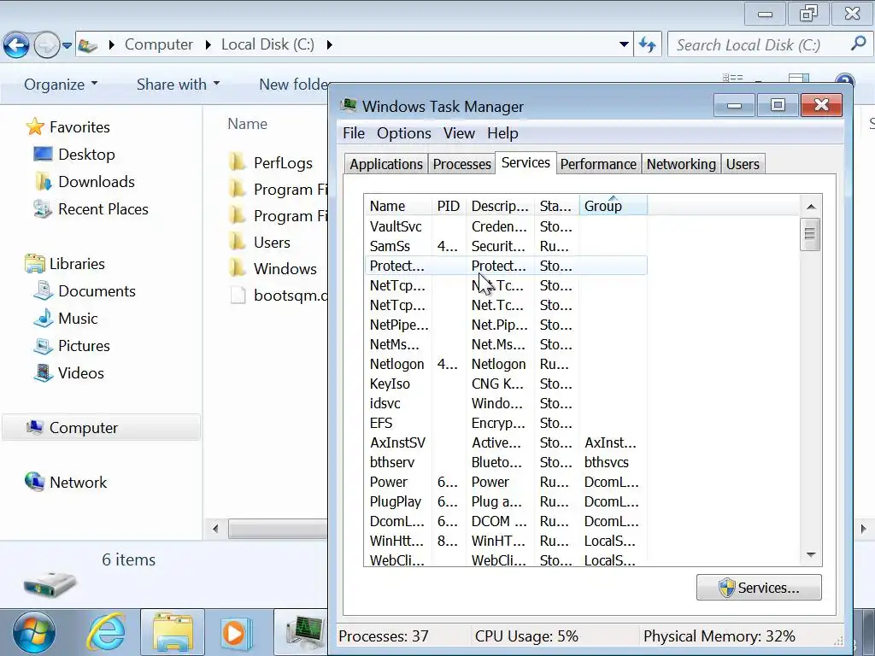Click the Videos library icon
This screenshot has height=656, width=875.
point(43,372)
